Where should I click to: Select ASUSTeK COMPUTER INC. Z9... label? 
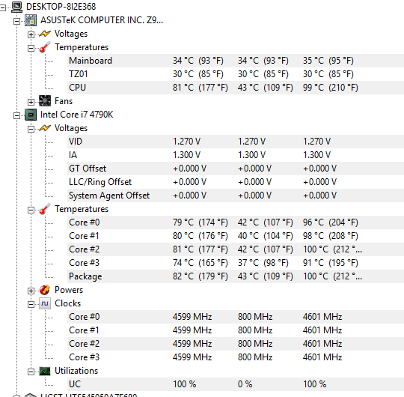pos(102,20)
